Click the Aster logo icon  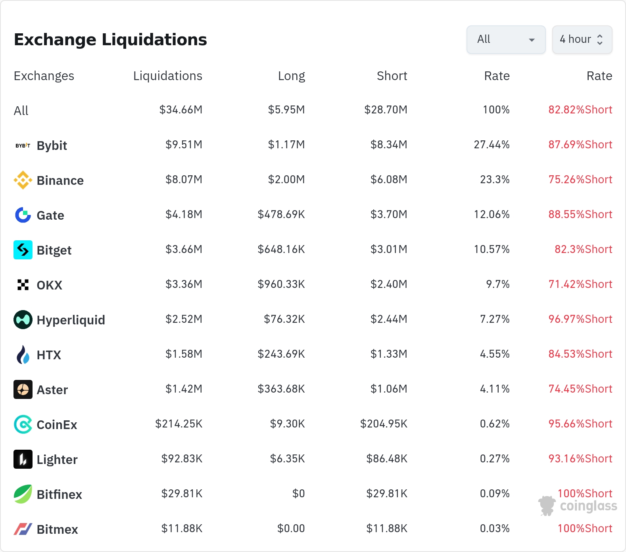(23, 389)
